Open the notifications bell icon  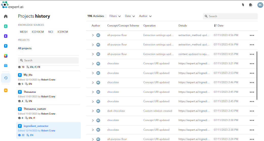click(x=251, y=5)
